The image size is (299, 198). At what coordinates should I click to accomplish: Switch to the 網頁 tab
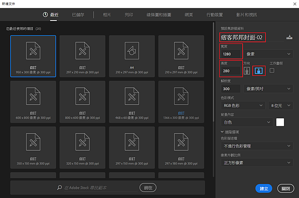(189, 14)
